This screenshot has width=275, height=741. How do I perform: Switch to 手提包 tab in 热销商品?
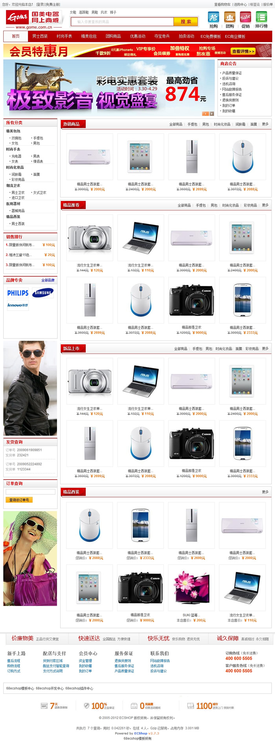coord(192,124)
